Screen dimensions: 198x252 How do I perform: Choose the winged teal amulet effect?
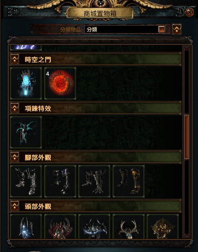(x=26, y=133)
